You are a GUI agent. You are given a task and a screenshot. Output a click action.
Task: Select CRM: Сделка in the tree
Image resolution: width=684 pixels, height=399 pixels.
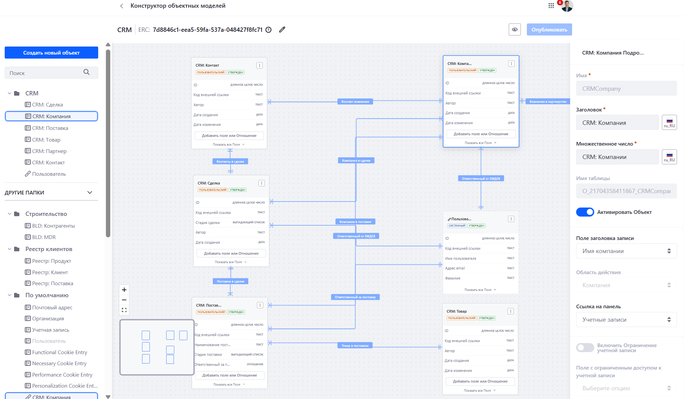[x=48, y=105]
